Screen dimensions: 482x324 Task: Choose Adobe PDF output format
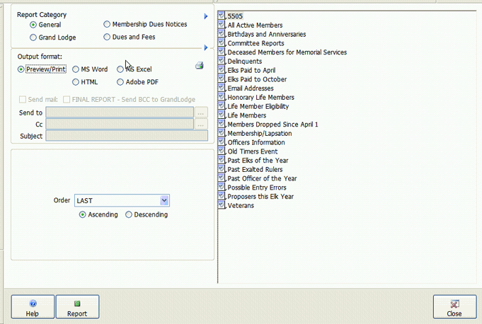(x=120, y=82)
